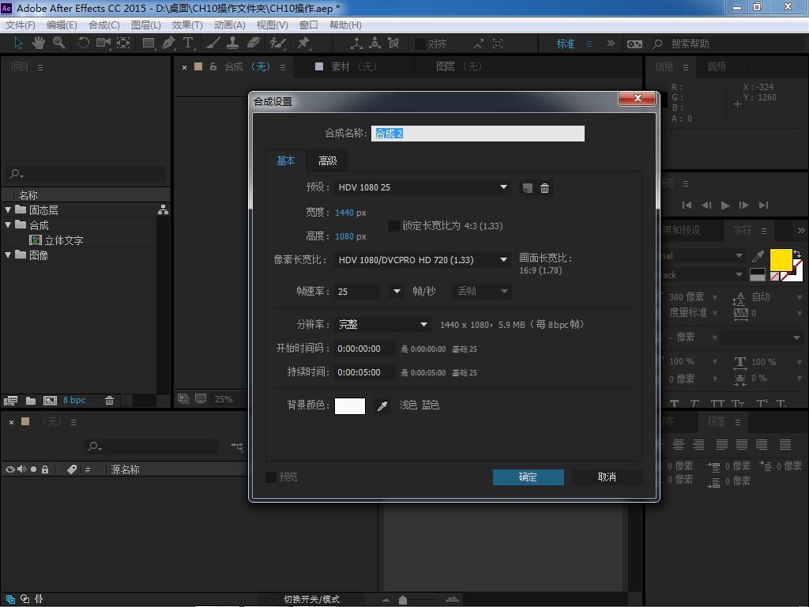Screen dimensions: 809x607
Task: Click the 取消 button
Action: pyautogui.click(x=607, y=477)
